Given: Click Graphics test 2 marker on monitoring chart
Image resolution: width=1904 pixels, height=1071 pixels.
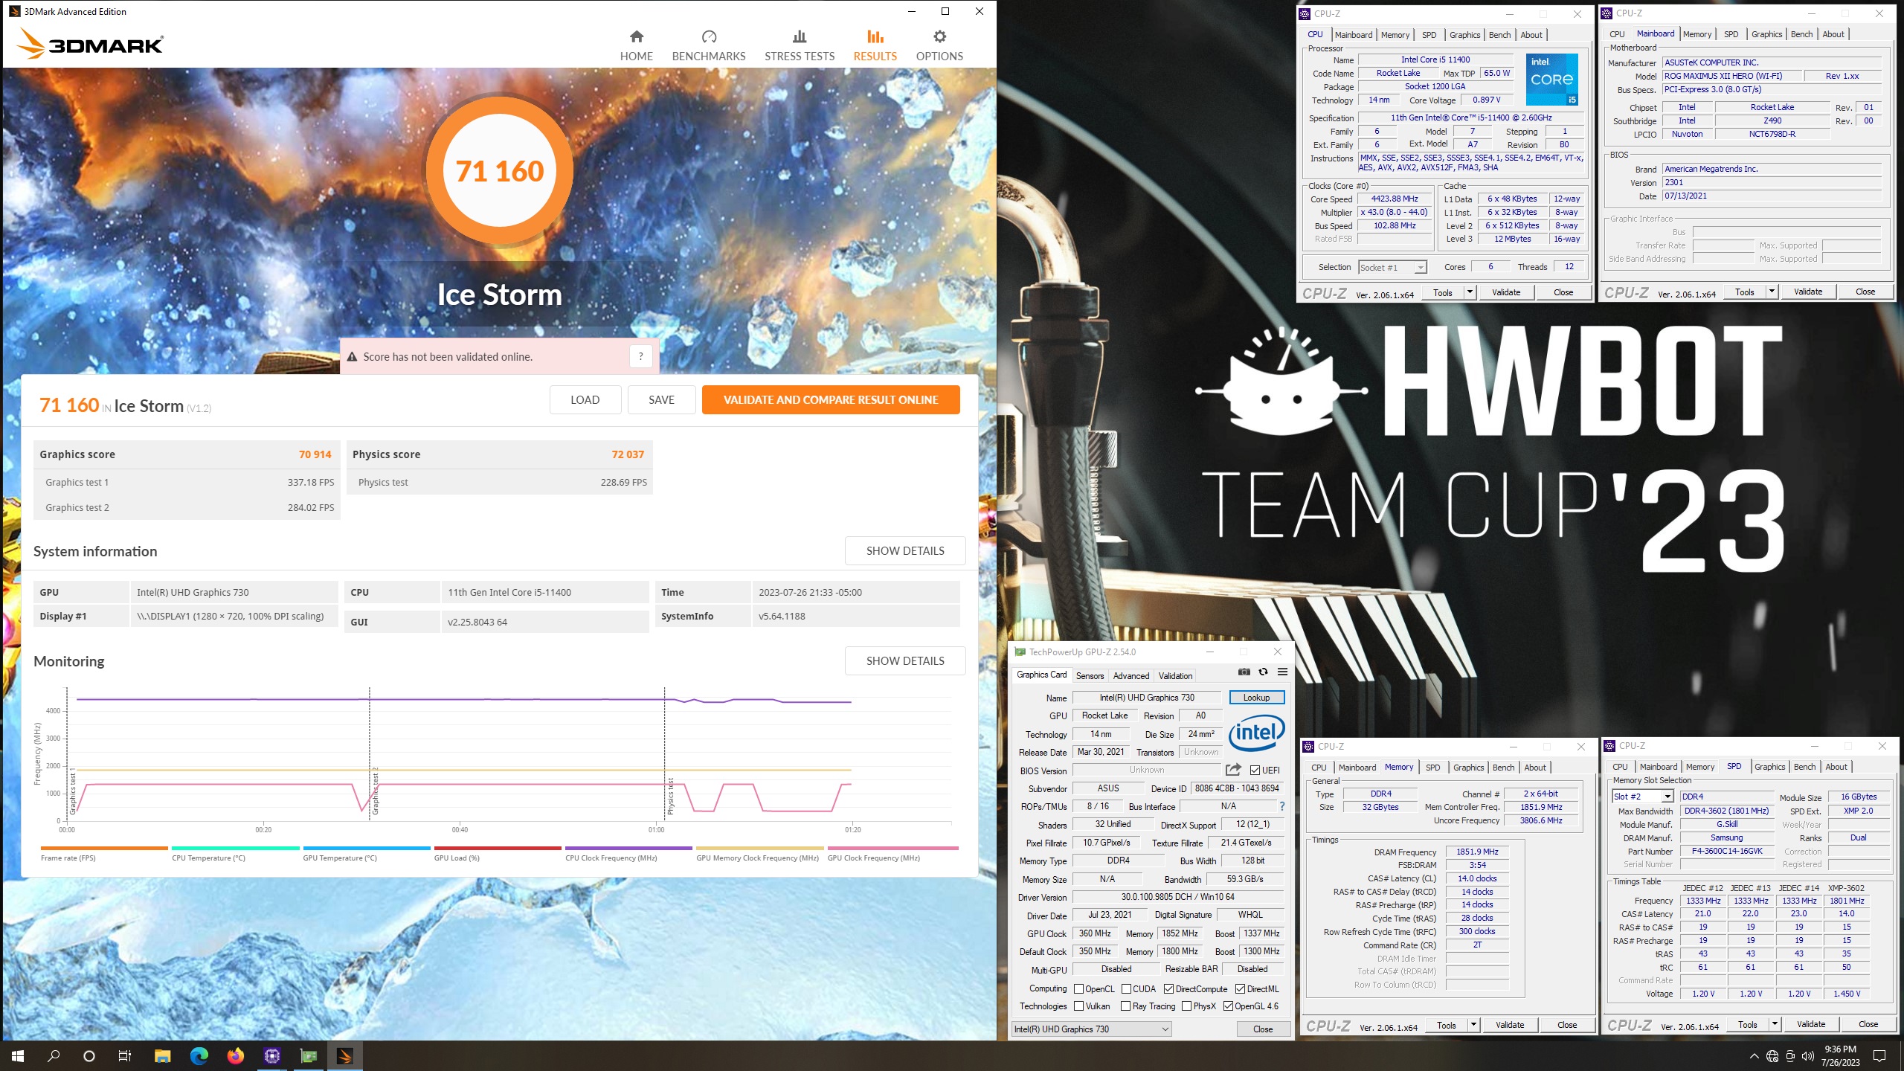Looking at the screenshot, I should click(375, 790).
